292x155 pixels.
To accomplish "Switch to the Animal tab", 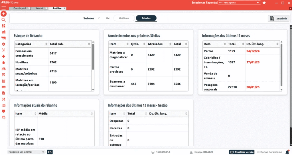I will (x=39, y=8).
